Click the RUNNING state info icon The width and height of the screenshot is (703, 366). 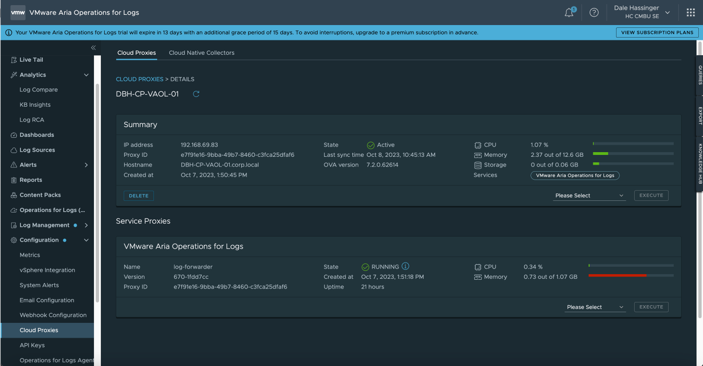click(x=405, y=266)
